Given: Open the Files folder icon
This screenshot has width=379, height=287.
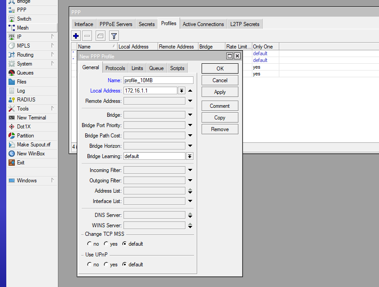Looking at the screenshot, I should [12, 82].
